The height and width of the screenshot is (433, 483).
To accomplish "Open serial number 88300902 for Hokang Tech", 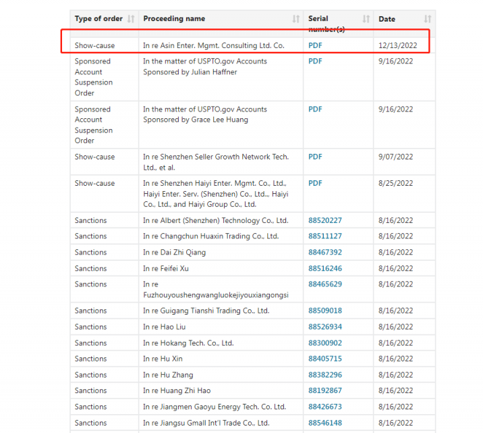I will pyautogui.click(x=325, y=343).
